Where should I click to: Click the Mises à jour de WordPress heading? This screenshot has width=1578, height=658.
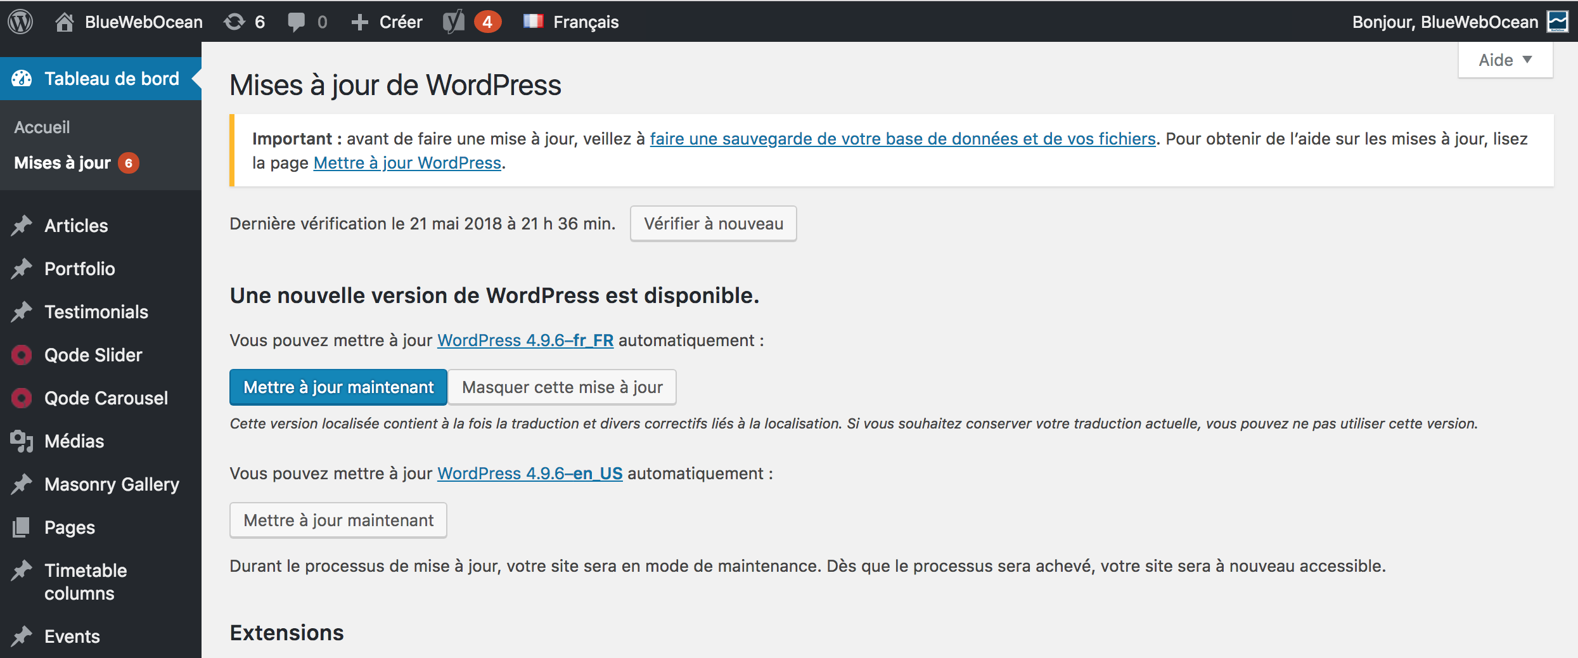click(x=395, y=85)
